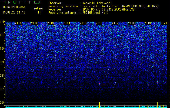Click the 0.8 kHz frequency label
Image resolution: width=170 pixels, height=108 pixels.
pyautogui.click(x=2, y=76)
